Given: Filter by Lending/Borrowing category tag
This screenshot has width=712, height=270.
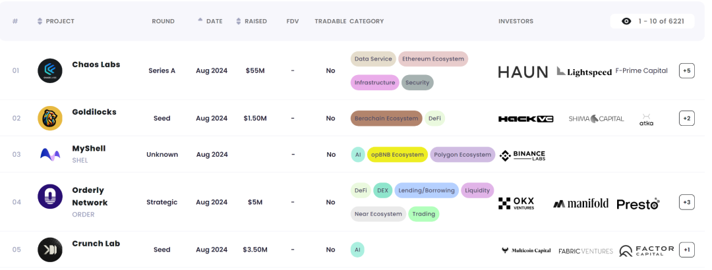Looking at the screenshot, I should [x=427, y=190].
